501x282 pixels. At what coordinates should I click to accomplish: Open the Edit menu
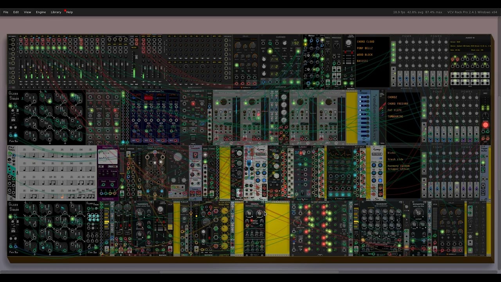[16, 12]
